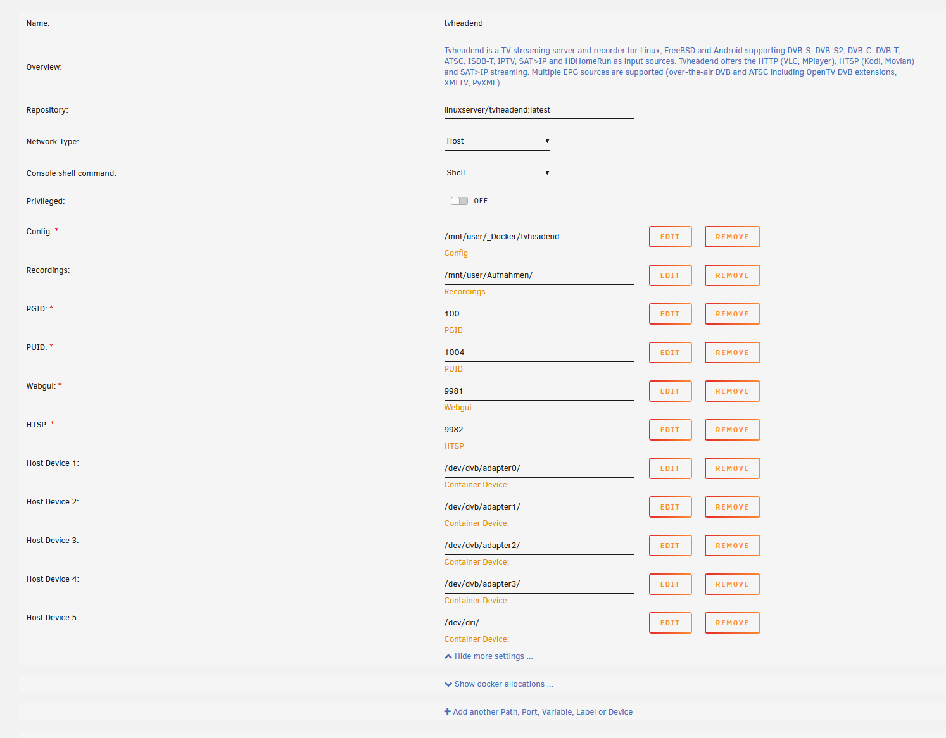Screen dimensions: 946x738
Task: Click the orange HTSP description label
Action: (x=454, y=446)
